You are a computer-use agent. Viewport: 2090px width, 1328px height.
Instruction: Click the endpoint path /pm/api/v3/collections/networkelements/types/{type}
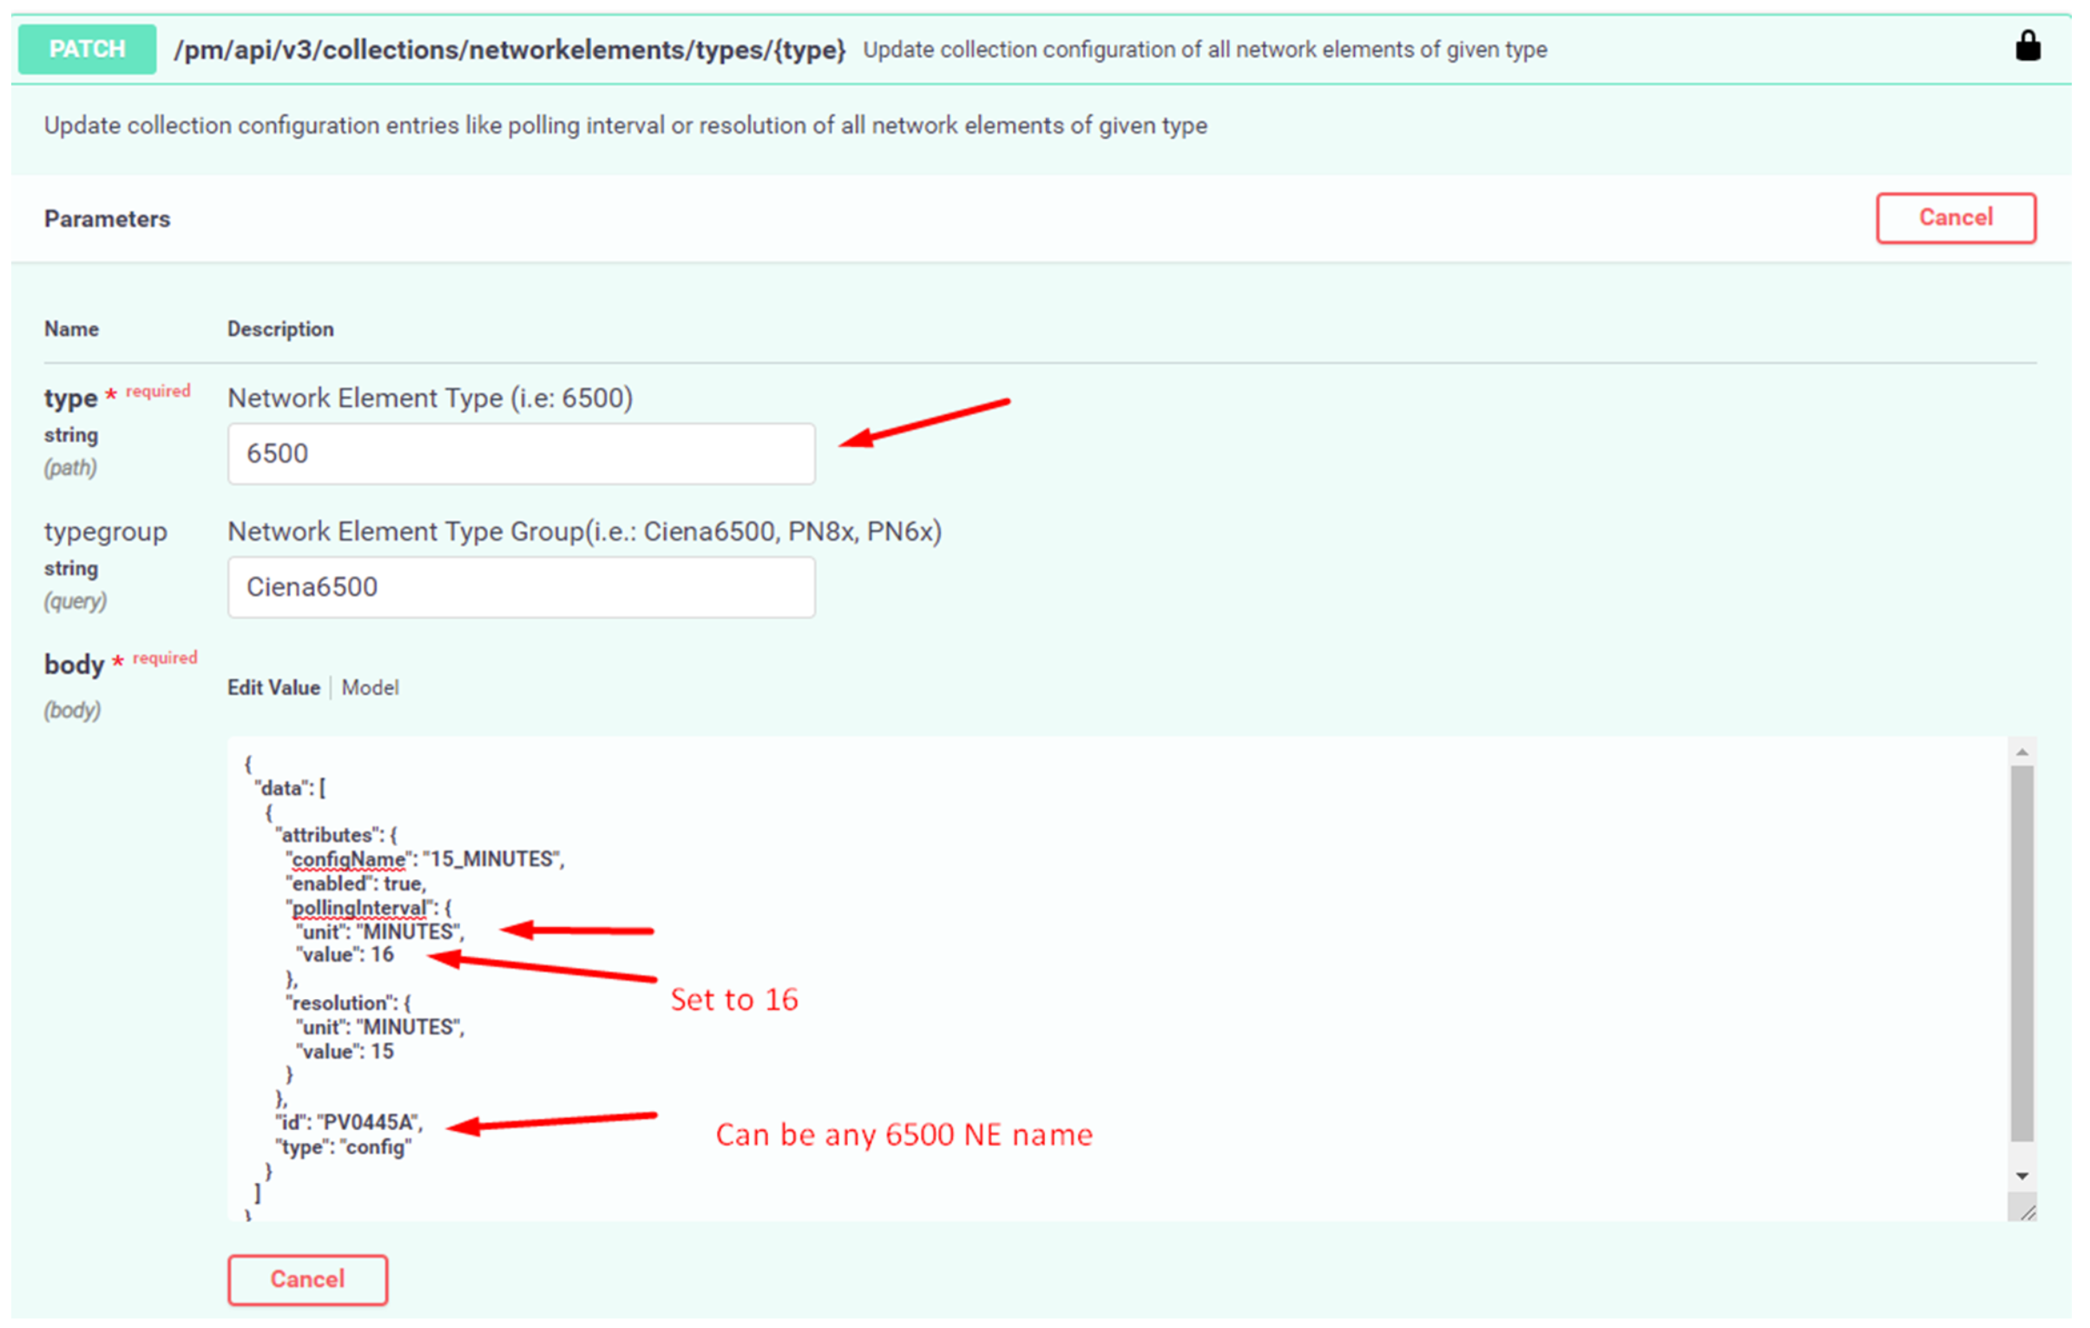click(x=509, y=49)
